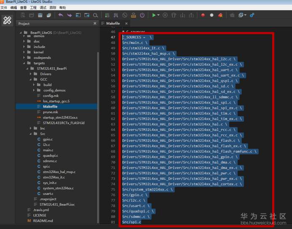Viewport: 292px width, 229px height.
Task: Close the Project panel
Action: point(95,24)
